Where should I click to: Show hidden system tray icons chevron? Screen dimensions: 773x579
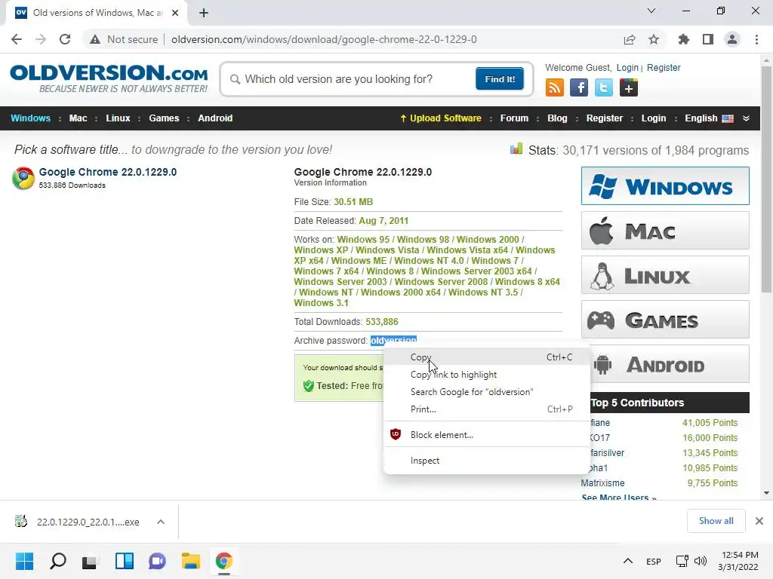tap(627, 561)
